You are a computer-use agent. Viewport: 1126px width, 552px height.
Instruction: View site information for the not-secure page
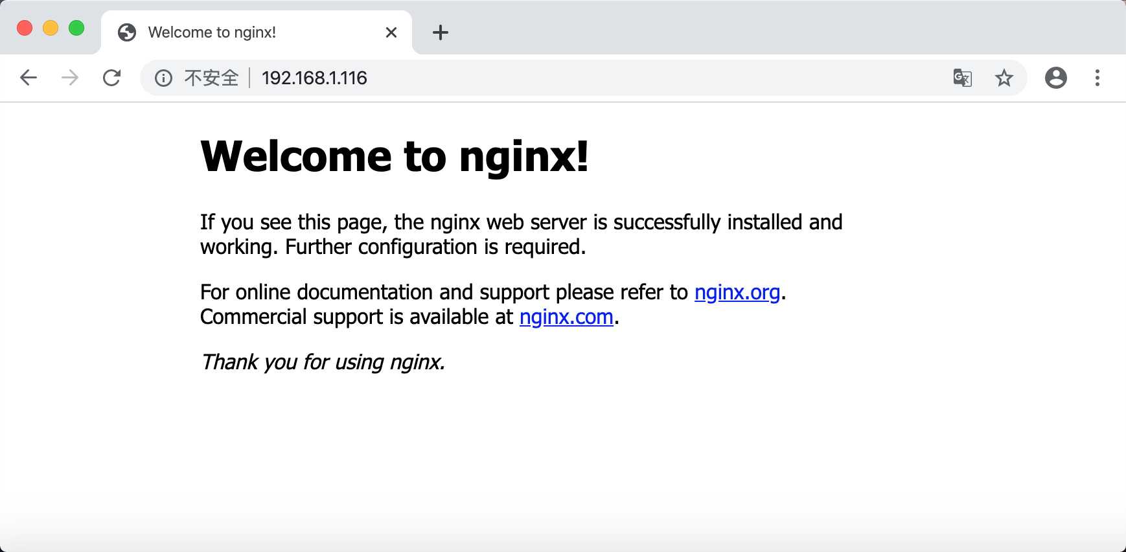coord(163,78)
